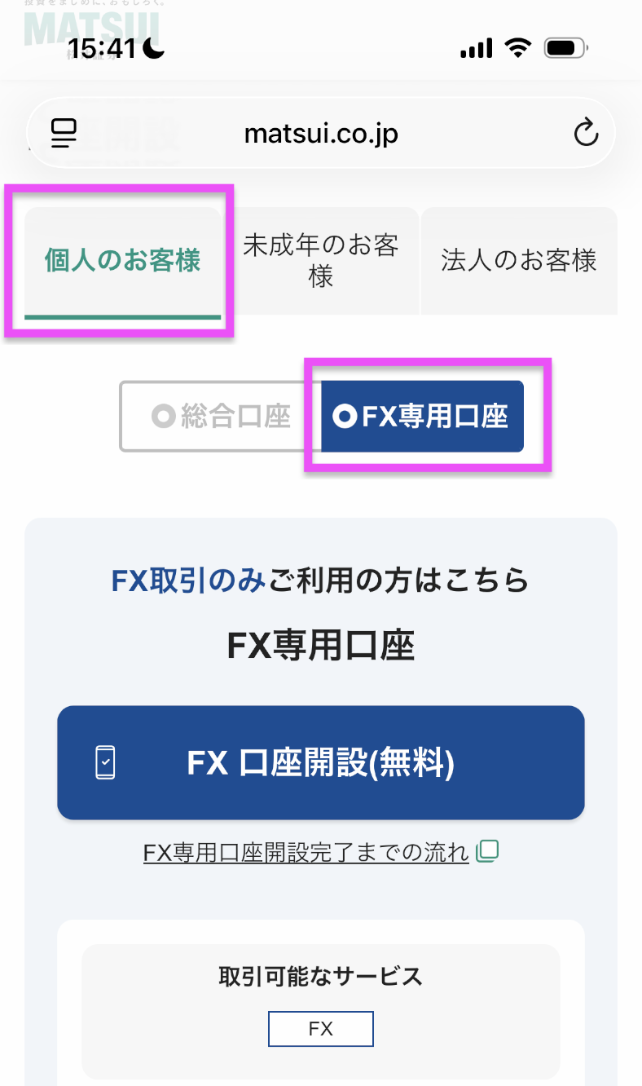Image resolution: width=642 pixels, height=1086 pixels.
Task: Tap the cellular signal bars icon
Action: pos(477,50)
